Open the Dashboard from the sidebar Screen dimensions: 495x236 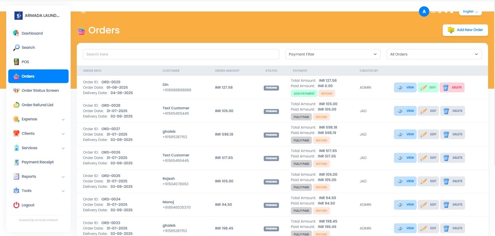point(32,33)
